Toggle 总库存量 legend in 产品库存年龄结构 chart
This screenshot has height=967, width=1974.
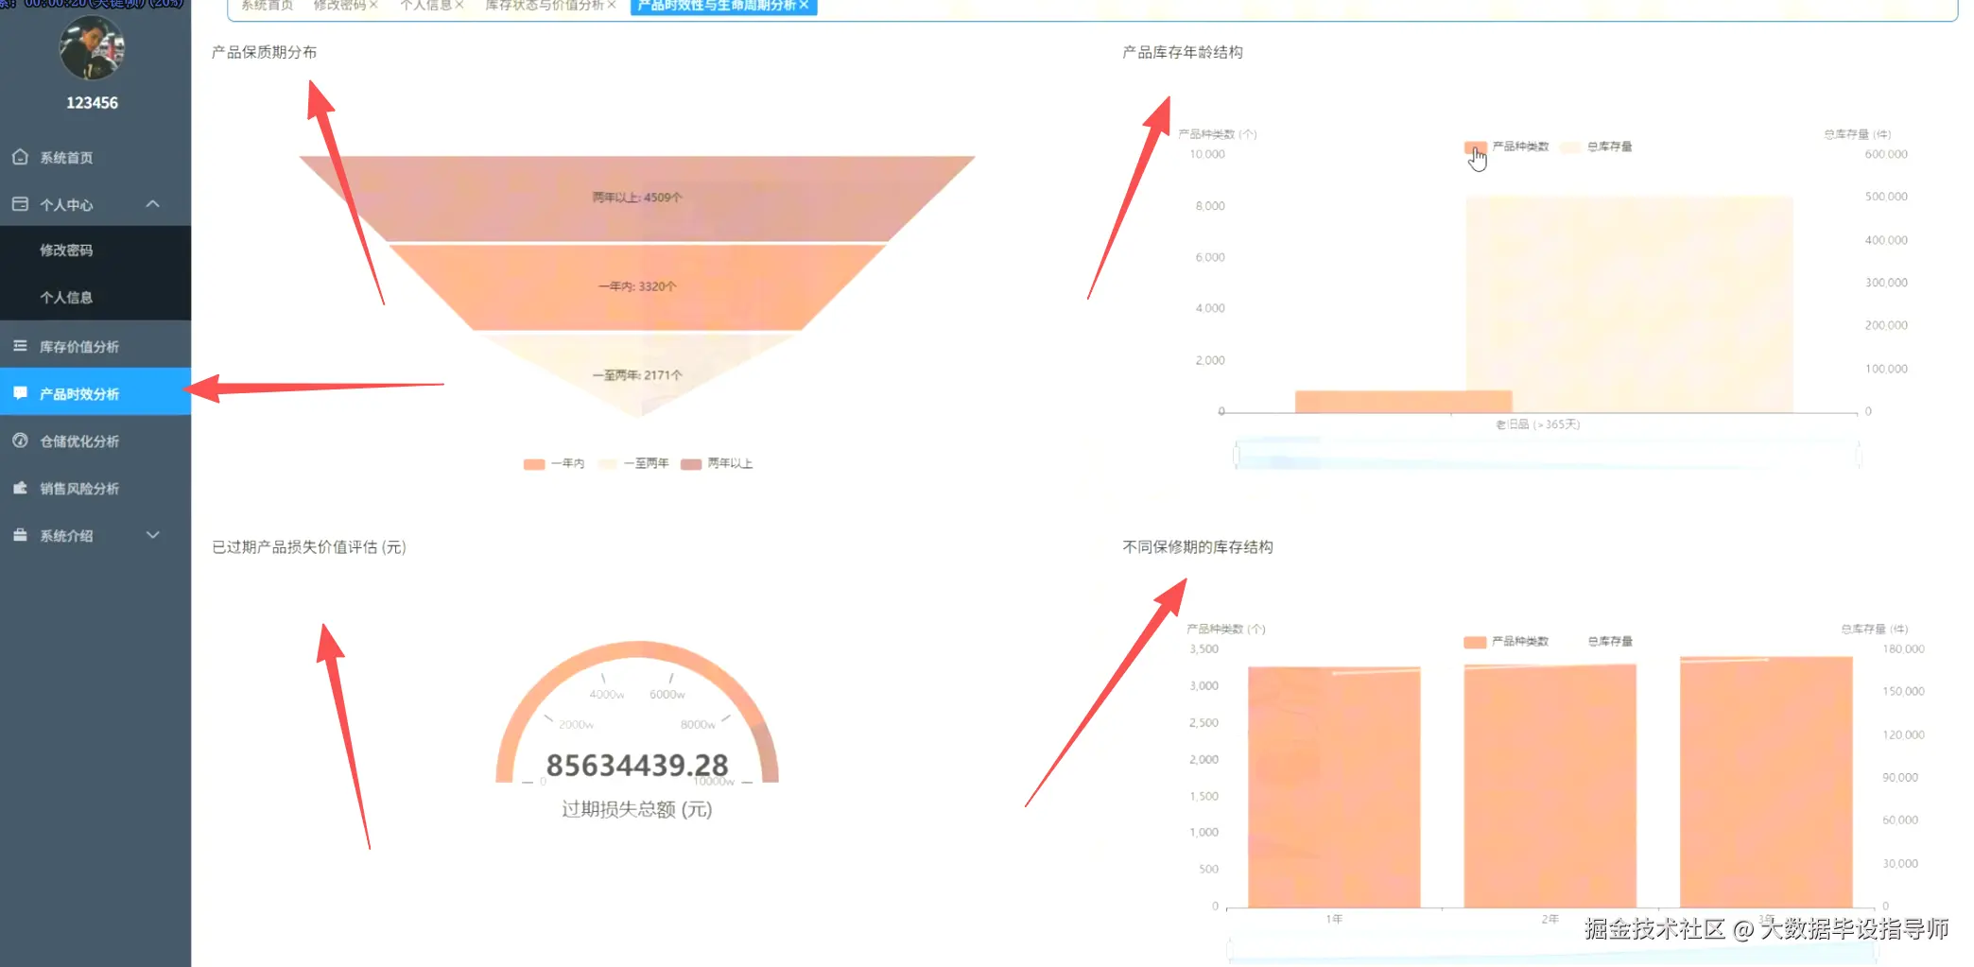click(x=1596, y=147)
